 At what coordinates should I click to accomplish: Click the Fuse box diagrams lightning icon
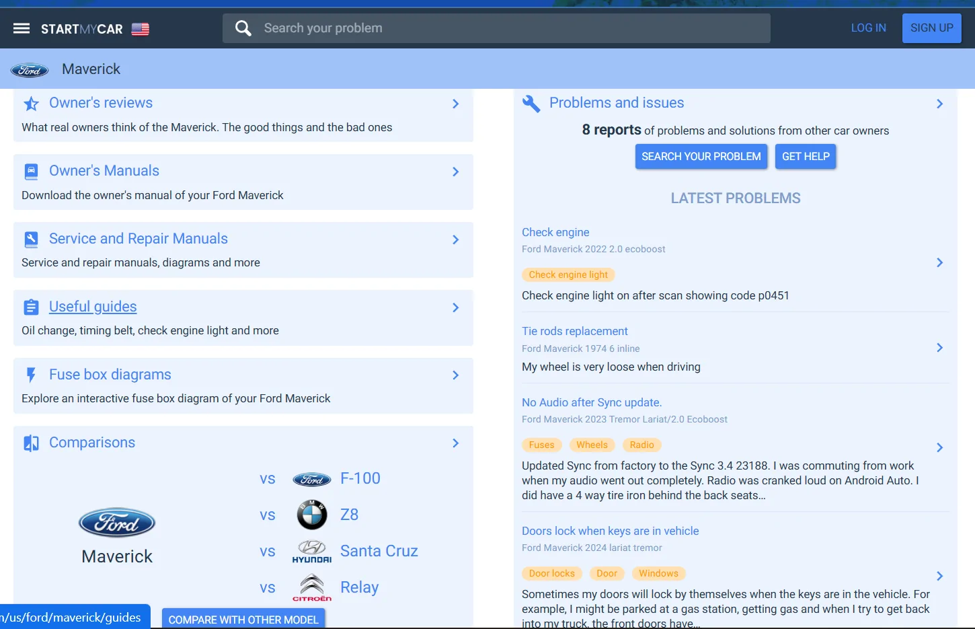[x=31, y=375]
